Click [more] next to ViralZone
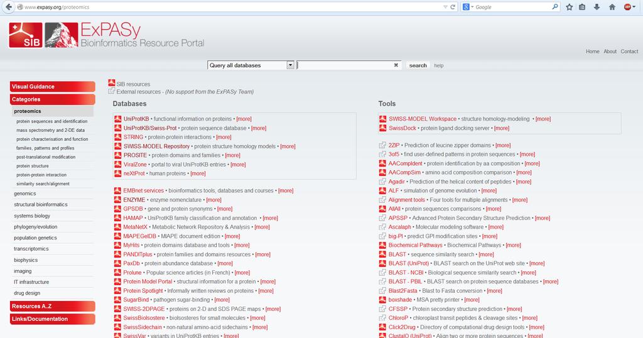 238,165
